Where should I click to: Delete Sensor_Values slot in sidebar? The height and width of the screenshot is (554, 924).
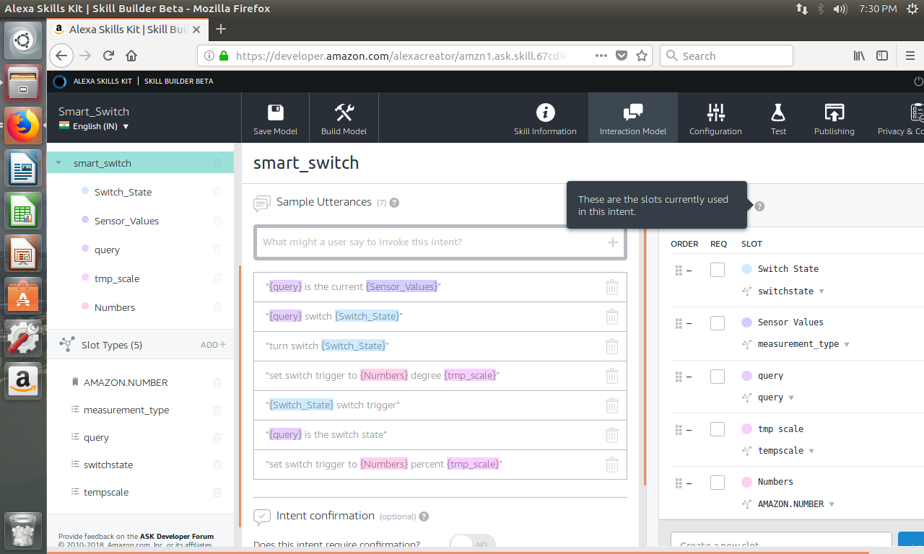[x=217, y=221]
